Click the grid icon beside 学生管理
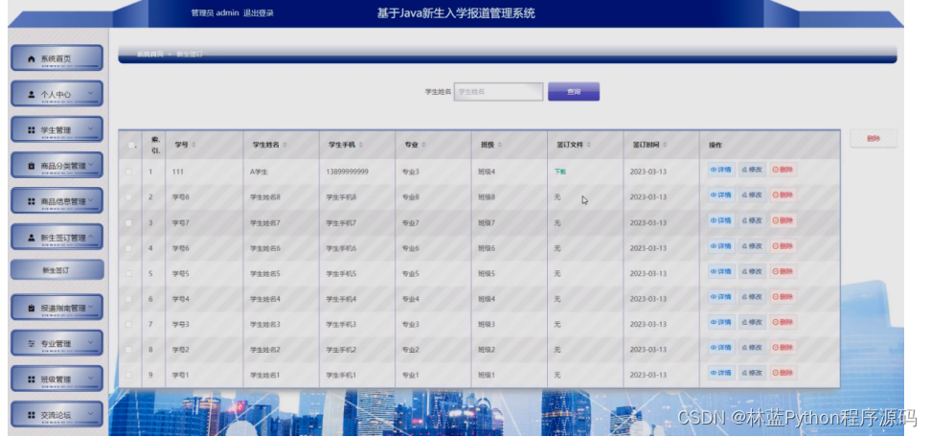Viewport: 931px width, 437px height. click(32, 130)
